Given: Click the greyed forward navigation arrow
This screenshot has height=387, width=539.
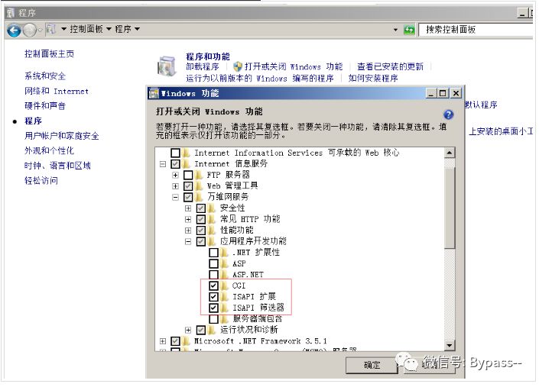Looking at the screenshot, I should coord(31,31).
